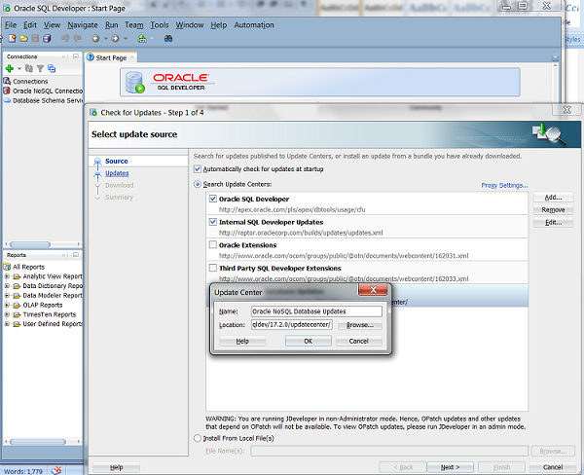Click the Name field in Update Center
584x475 pixels.
tap(316, 311)
